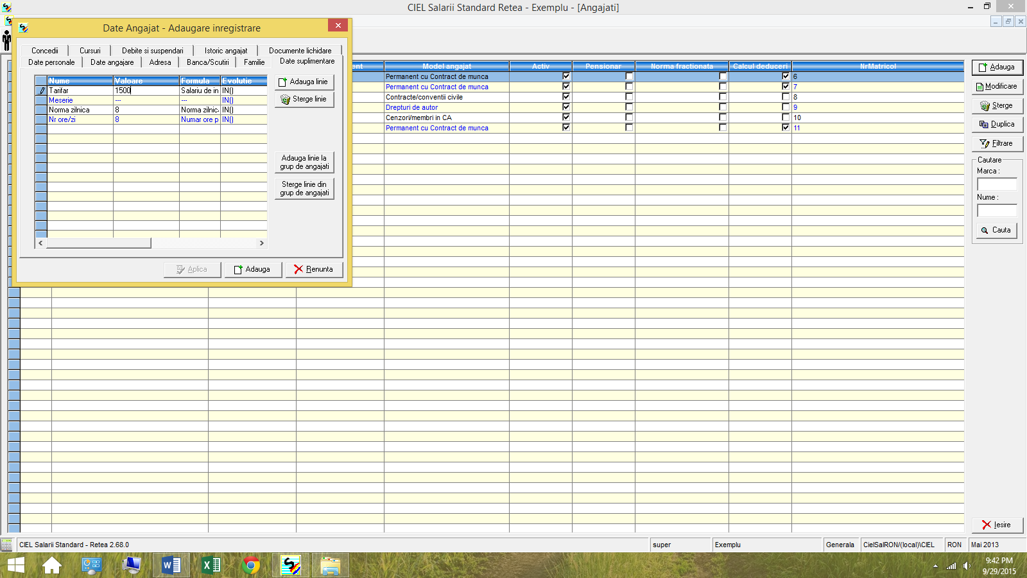Toggle Activ checkbox for Contracte/conventii civile row
This screenshot has width=1027, height=578.
566,97
